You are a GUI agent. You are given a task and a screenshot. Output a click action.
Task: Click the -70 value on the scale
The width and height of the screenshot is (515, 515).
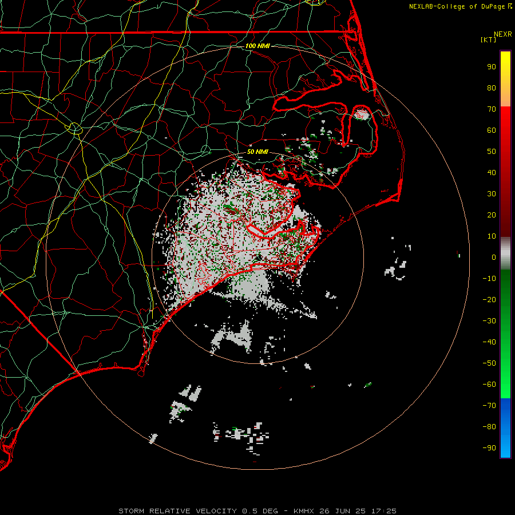click(489, 406)
